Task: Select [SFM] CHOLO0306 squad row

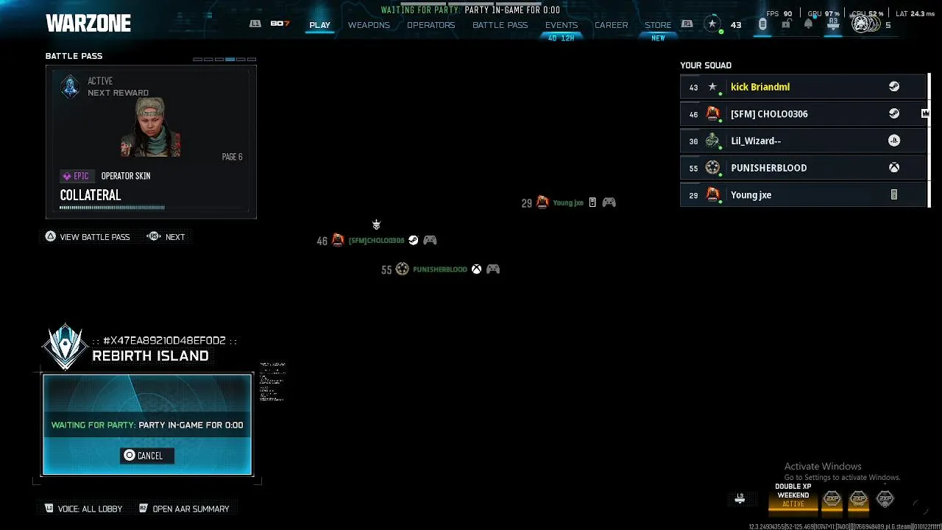Action: pos(802,114)
